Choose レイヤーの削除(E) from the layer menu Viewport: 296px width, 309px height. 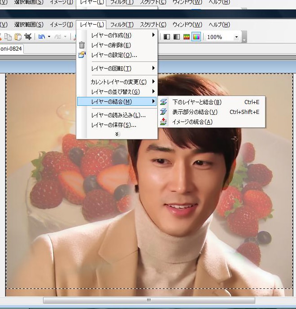point(111,45)
